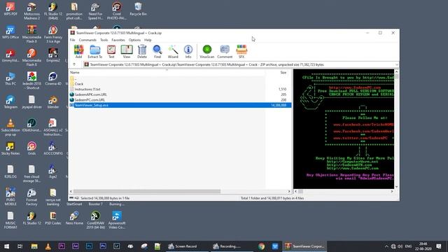The width and height of the screenshot is (448, 252).
Task: Launch the Wizard tool
Action: (173, 52)
